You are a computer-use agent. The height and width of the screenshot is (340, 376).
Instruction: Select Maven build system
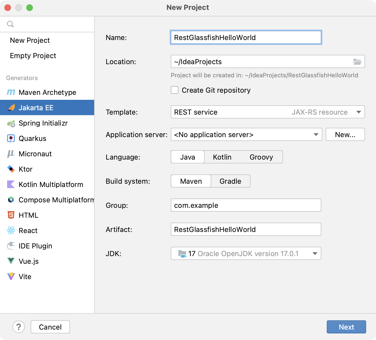click(191, 181)
